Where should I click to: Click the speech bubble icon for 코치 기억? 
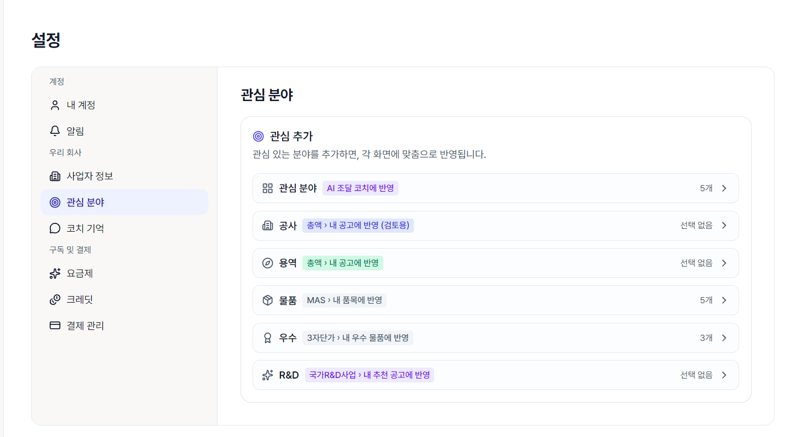[55, 228]
